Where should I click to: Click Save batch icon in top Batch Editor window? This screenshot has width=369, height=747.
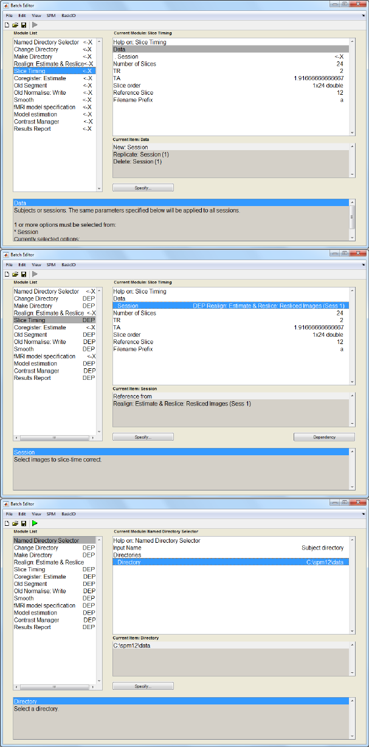[x=23, y=25]
